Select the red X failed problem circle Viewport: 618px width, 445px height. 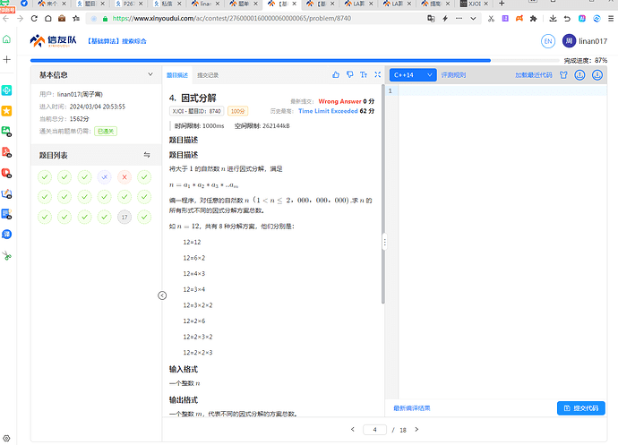click(x=124, y=177)
